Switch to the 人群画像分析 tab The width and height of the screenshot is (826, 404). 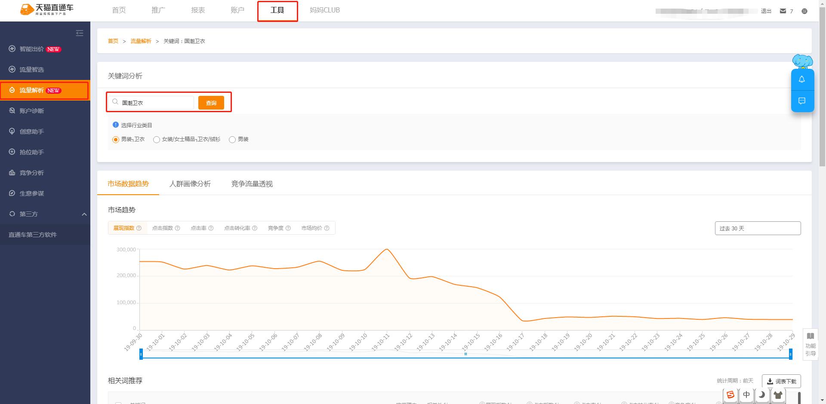(190, 184)
